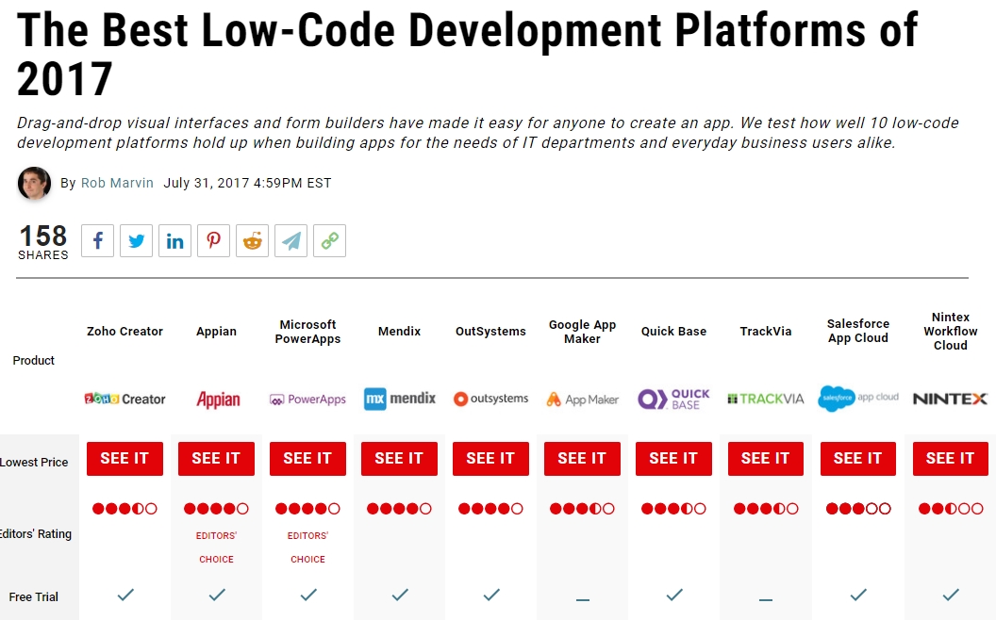Screen dimensions: 996x620
Task: Open Salesforce App Cloud product name
Action: coord(858,331)
